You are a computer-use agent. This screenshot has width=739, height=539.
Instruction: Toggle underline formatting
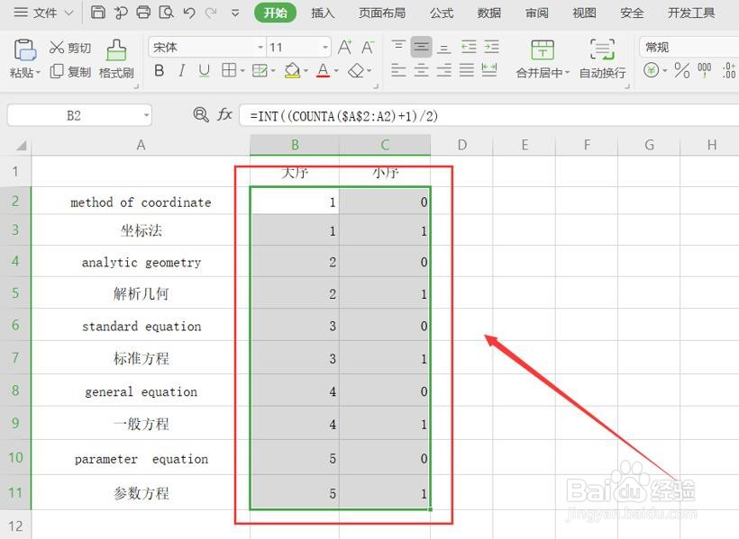204,69
